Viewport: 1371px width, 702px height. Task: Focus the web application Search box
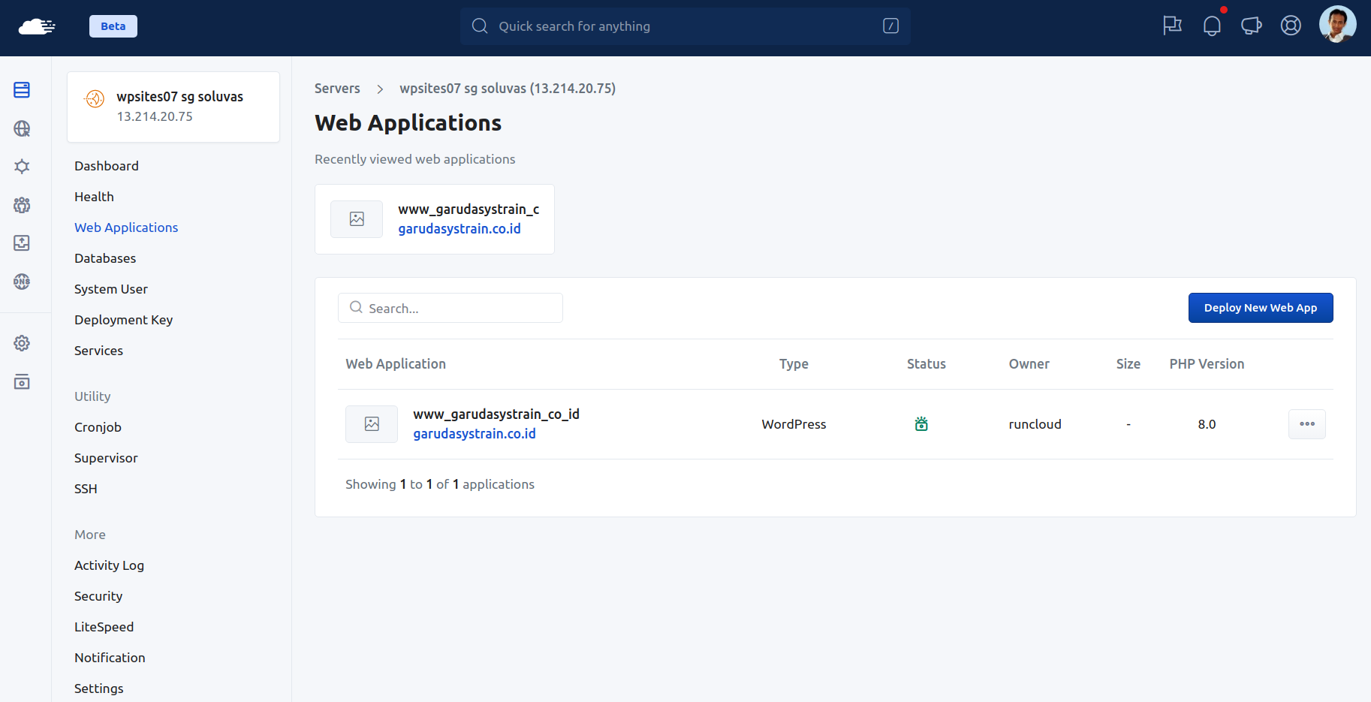(450, 308)
